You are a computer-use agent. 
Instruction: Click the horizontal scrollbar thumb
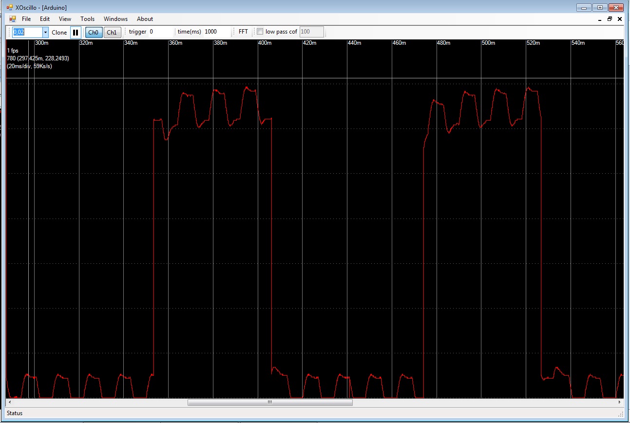click(x=269, y=402)
